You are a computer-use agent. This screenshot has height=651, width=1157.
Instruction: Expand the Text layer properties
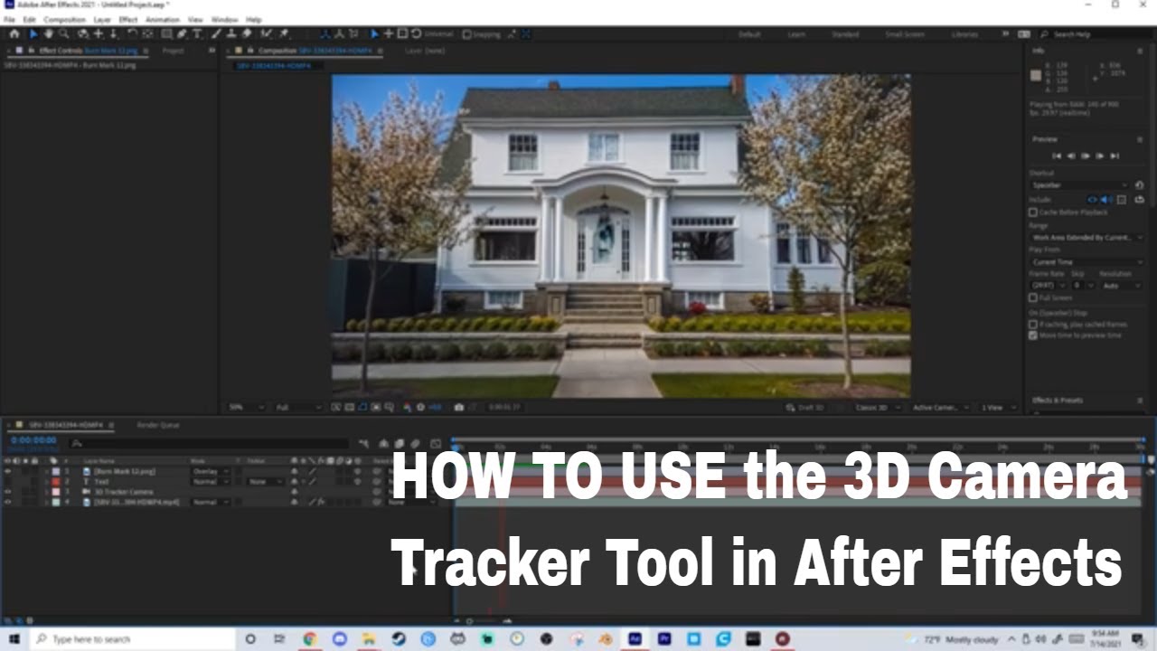click(x=46, y=482)
